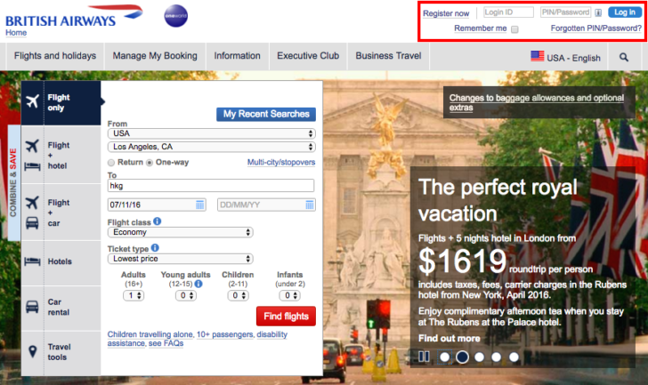This screenshot has width=648, height=385.
Task: Open the Business Travel menu
Action: coord(388,56)
